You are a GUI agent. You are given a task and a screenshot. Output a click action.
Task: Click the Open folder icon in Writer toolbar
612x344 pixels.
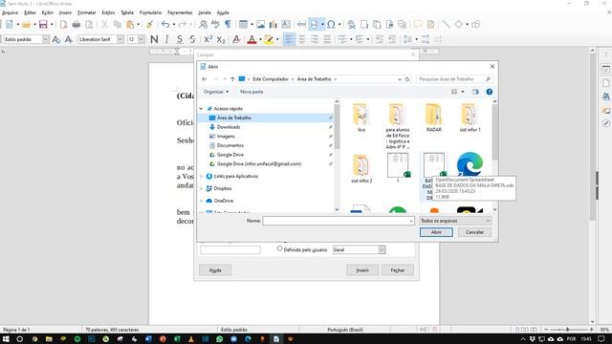click(x=26, y=25)
